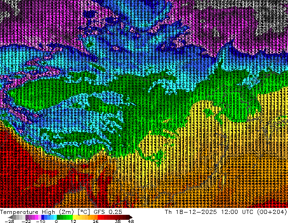Click the '48' legend value
Image resolution: width=288 pixels, height=223 pixels.
(x=131, y=221)
